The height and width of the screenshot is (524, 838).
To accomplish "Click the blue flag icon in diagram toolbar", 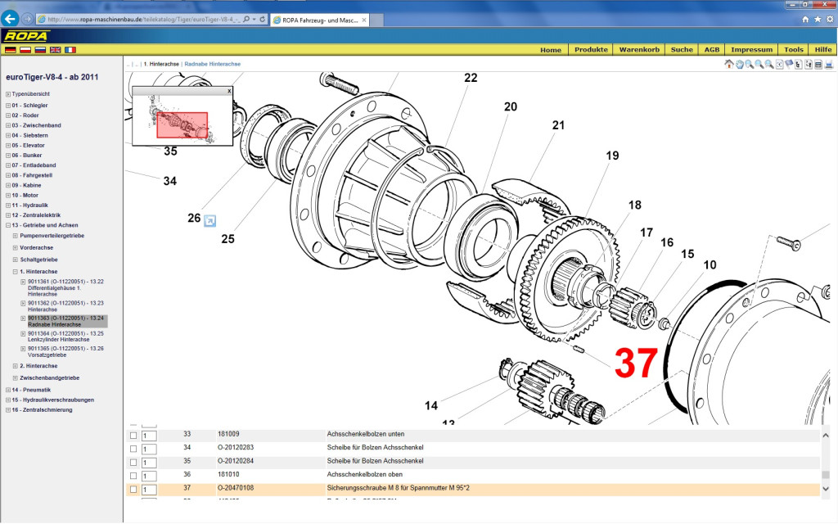I will (789, 64).
